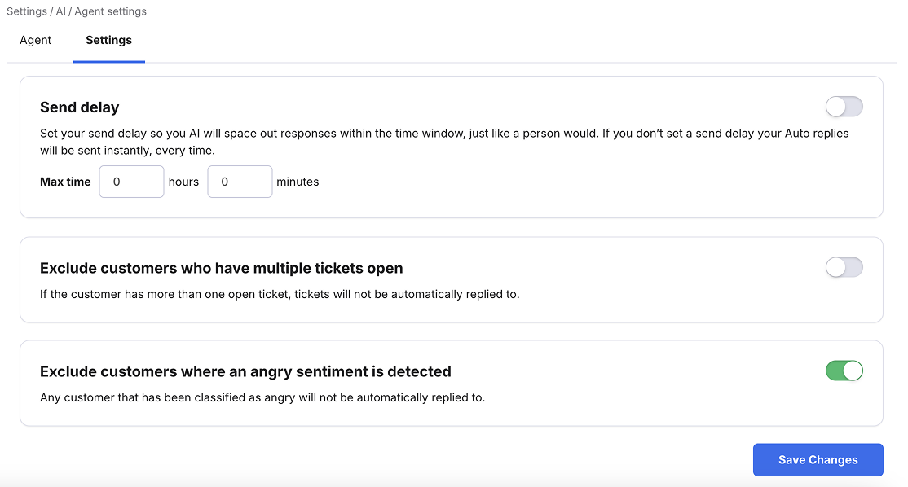Click Agent settings in the breadcrumb

(110, 12)
